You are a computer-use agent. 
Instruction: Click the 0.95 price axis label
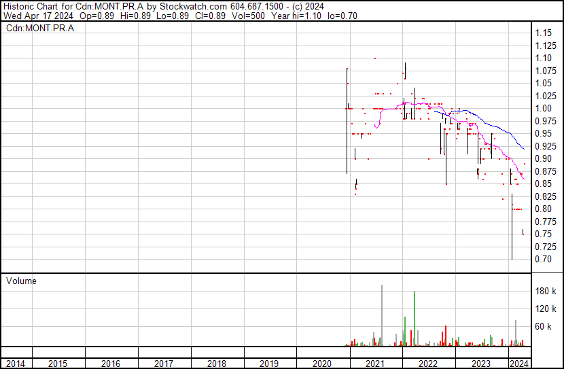(x=543, y=133)
